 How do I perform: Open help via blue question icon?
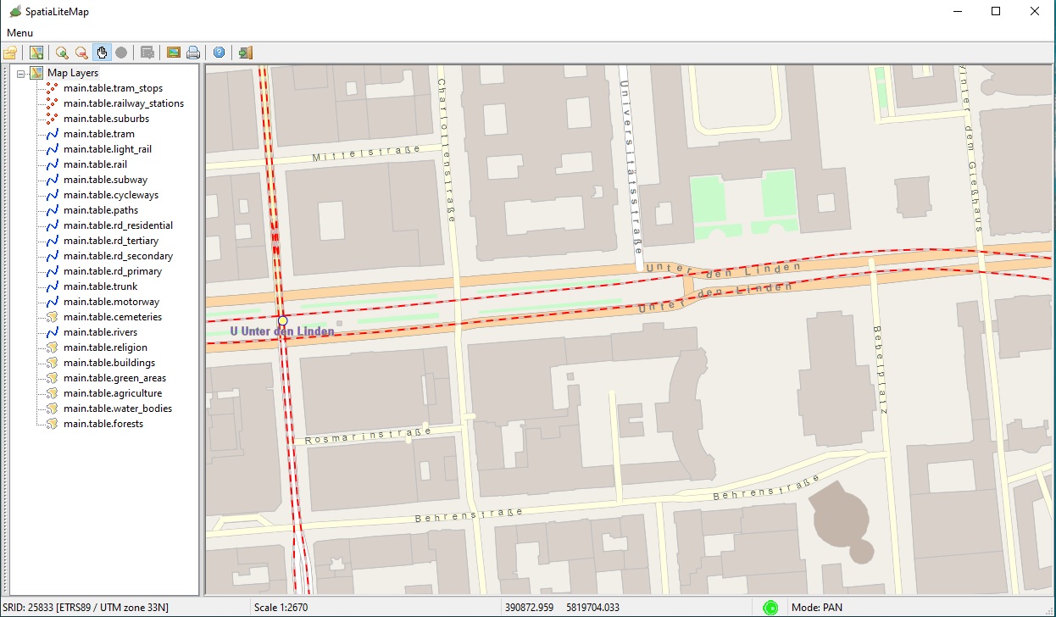point(220,53)
